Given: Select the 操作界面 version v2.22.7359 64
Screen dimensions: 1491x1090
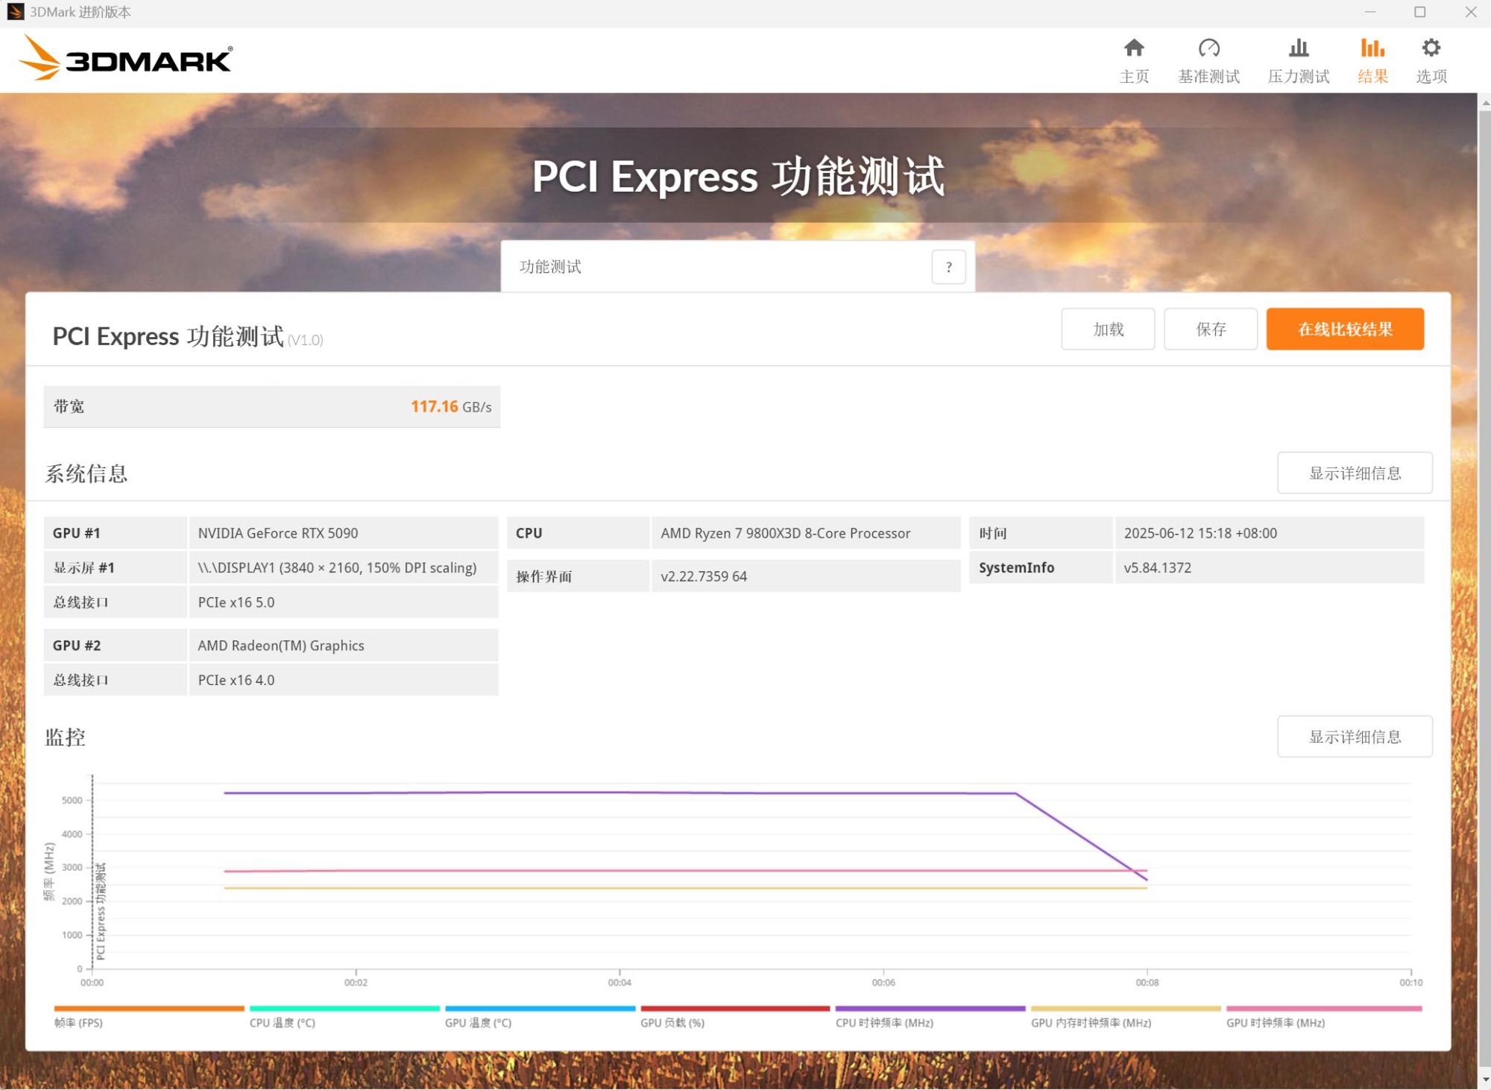Looking at the screenshot, I should coord(704,576).
